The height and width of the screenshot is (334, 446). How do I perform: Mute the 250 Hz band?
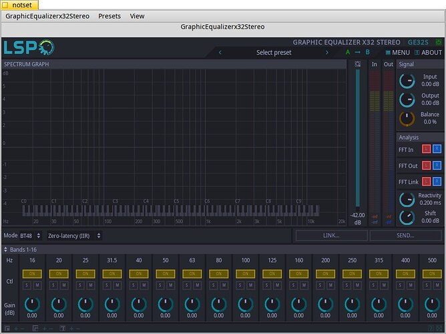click(x=357, y=285)
